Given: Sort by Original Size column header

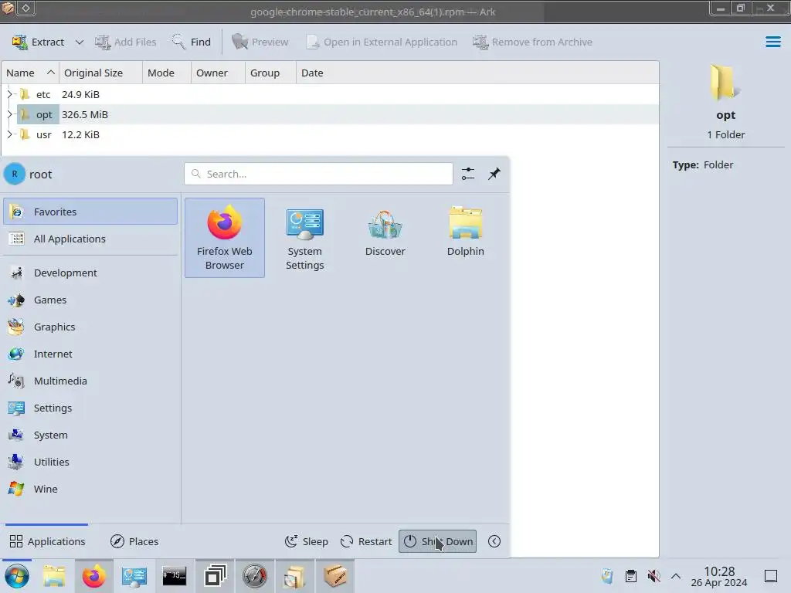Looking at the screenshot, I should point(101,73).
